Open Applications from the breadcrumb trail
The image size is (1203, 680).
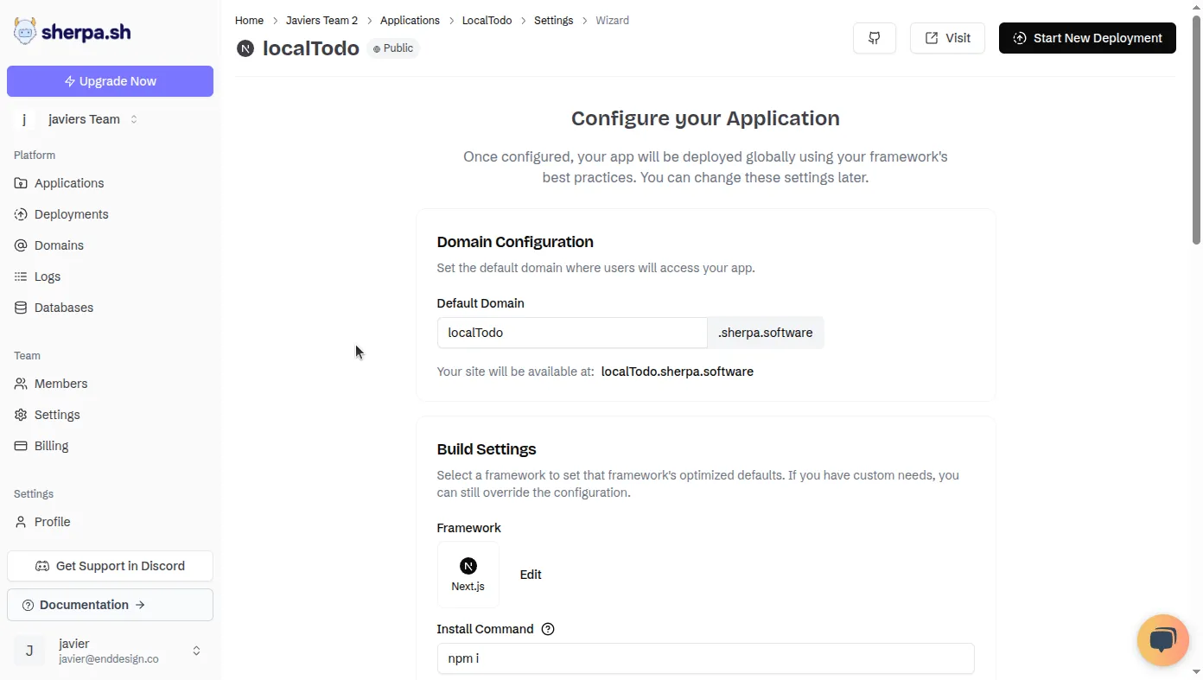coord(410,20)
